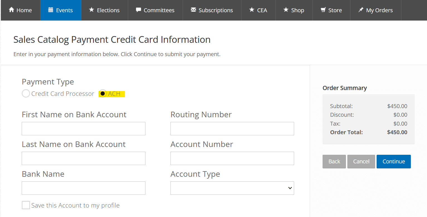
Task: Click the Committees speech bubble icon
Action: 138,10
